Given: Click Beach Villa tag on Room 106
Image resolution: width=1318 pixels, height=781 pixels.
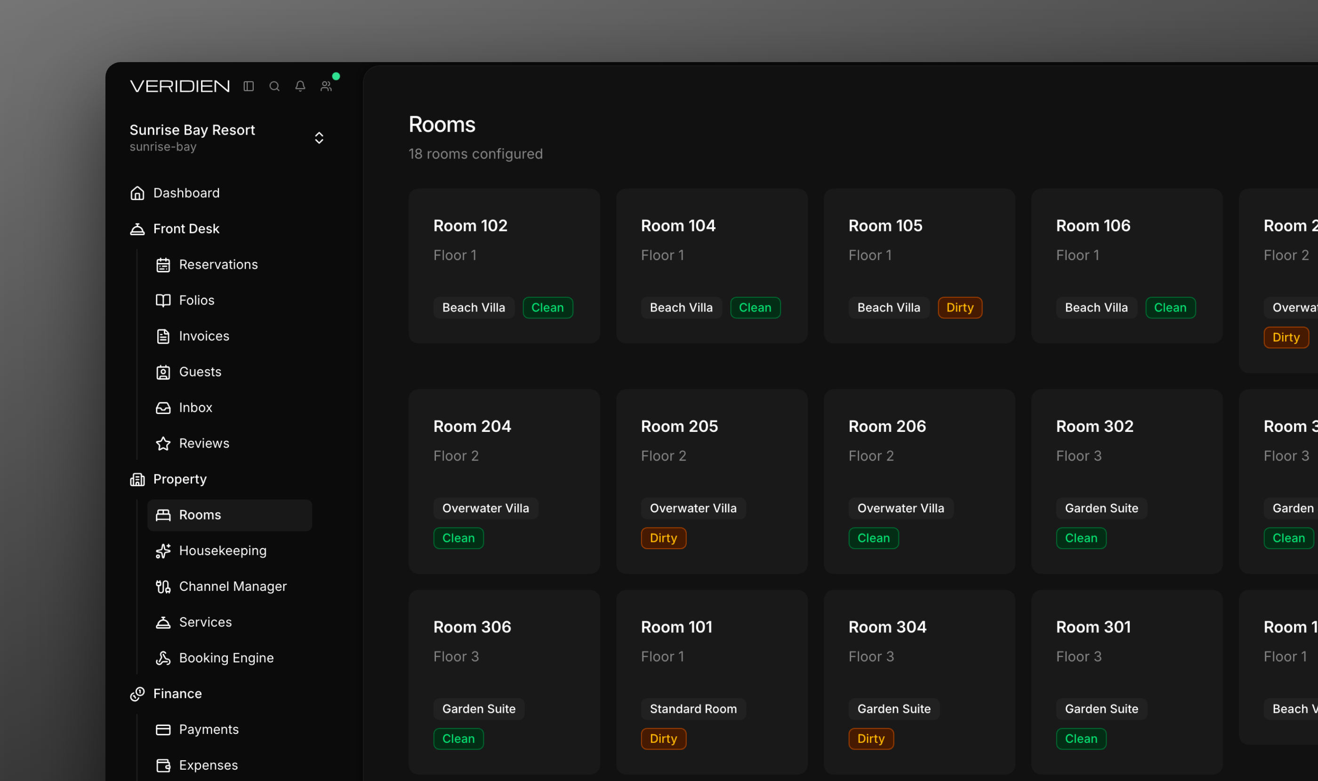Looking at the screenshot, I should (x=1096, y=308).
